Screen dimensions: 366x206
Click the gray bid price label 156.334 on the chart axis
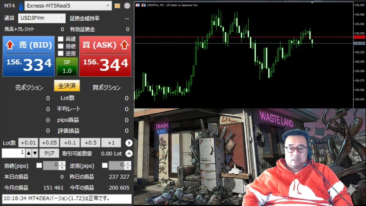click(x=359, y=43)
